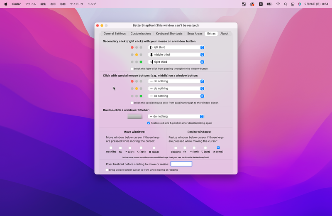
Task: Click the yellow button icon in the secondary click middle third row
Action: click(137, 55)
